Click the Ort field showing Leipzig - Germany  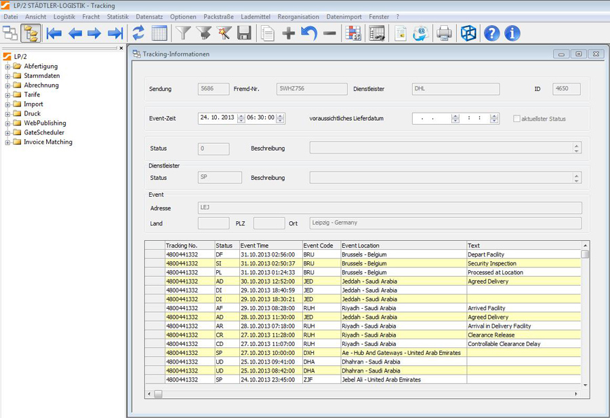coord(445,223)
